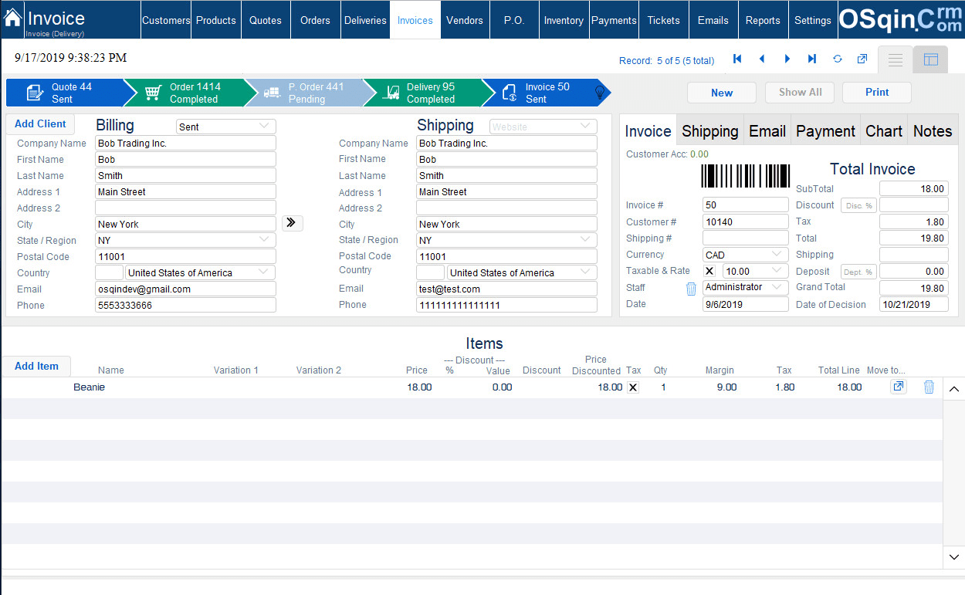Expand billing Country dropdown
The height and width of the screenshot is (595, 965).
pos(201,272)
